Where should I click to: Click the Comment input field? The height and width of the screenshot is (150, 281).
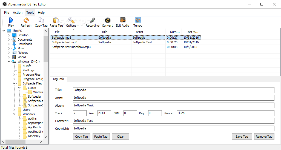(x=173, y=121)
